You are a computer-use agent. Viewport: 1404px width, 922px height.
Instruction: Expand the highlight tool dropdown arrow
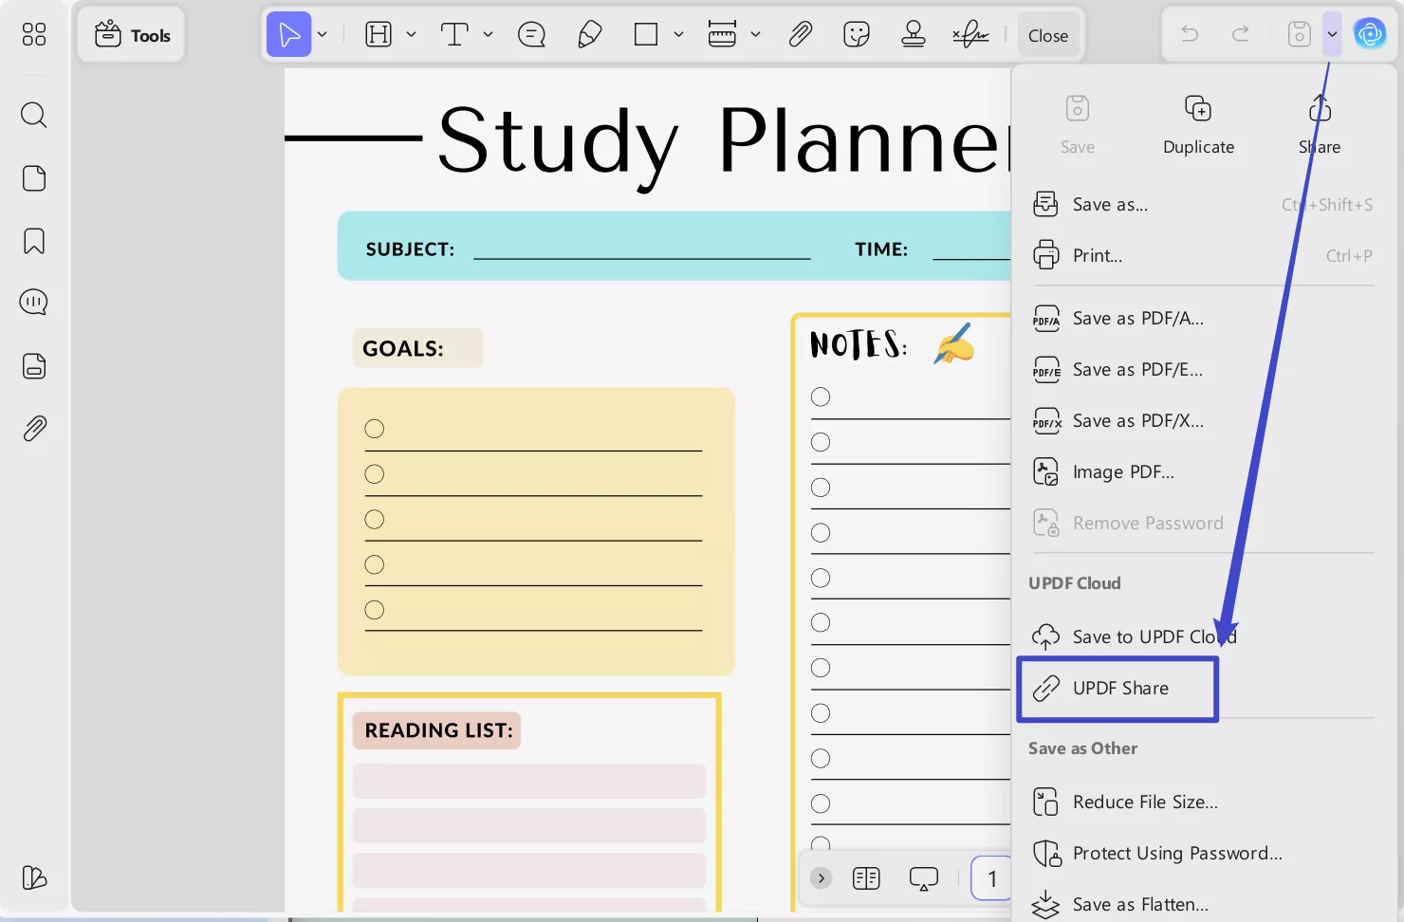pos(411,35)
